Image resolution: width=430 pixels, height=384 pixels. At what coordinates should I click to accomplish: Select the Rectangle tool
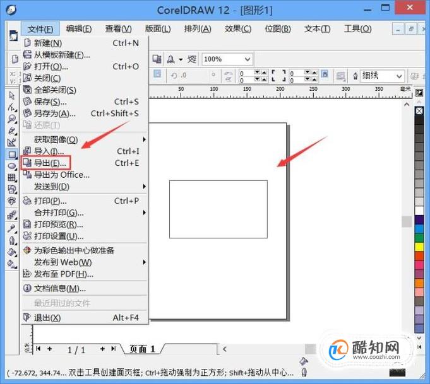coord(12,154)
